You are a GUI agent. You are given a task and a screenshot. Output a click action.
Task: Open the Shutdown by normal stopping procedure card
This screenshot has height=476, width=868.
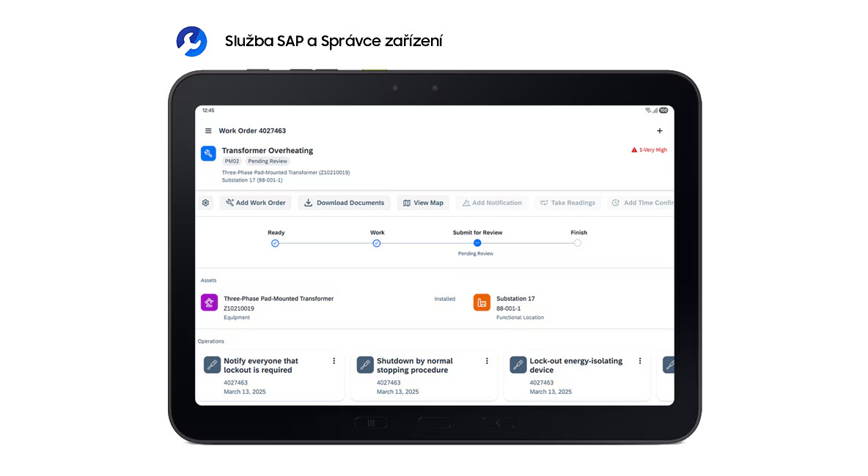pyautogui.click(x=424, y=376)
